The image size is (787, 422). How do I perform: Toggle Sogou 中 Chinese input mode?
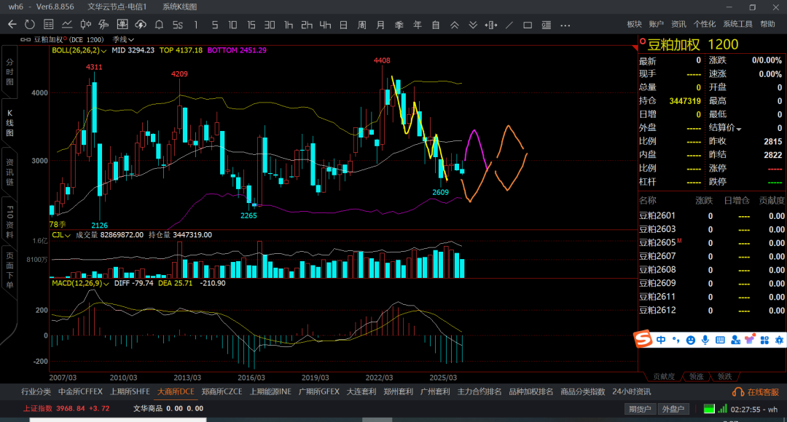661,340
